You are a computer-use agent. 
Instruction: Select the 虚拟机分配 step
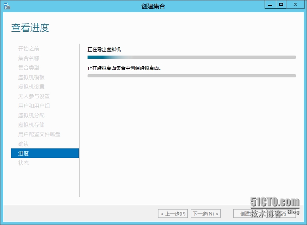tap(31, 115)
